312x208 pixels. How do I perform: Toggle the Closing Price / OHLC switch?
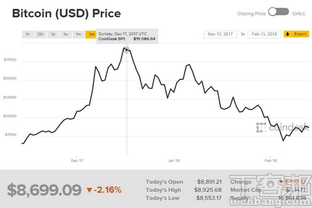point(279,11)
